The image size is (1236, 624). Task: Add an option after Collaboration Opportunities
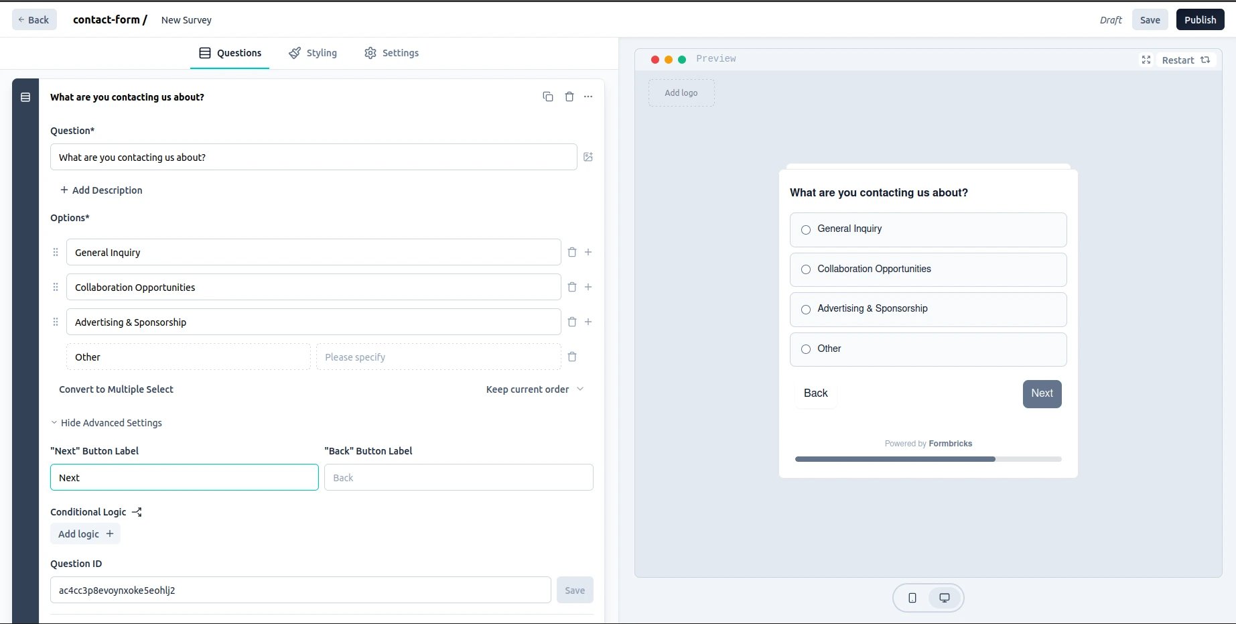coord(588,287)
